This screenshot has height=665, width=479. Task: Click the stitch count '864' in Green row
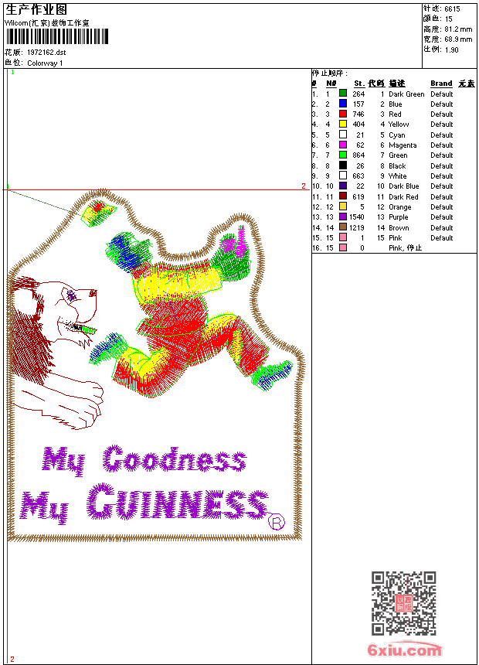[x=358, y=155]
